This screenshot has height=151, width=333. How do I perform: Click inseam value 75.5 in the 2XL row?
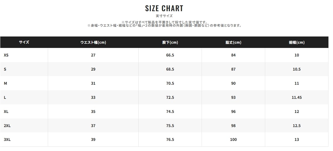tap(170, 125)
